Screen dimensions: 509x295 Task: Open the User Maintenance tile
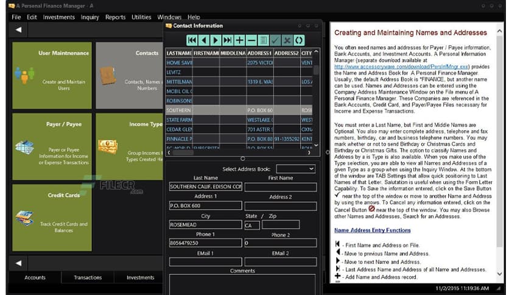[52, 76]
